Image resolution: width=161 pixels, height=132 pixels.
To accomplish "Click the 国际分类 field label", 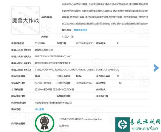I will click(x=101, y=43).
